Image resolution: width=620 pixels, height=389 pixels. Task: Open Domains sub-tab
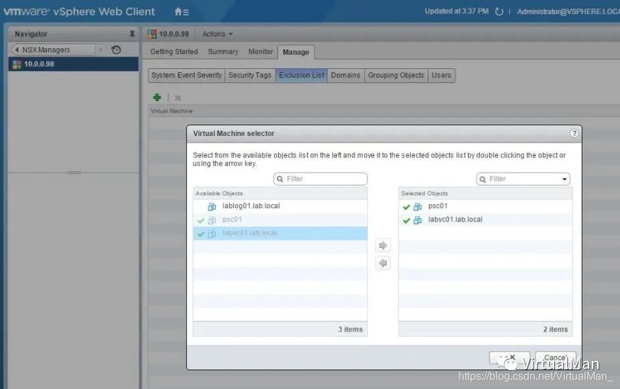(x=346, y=76)
